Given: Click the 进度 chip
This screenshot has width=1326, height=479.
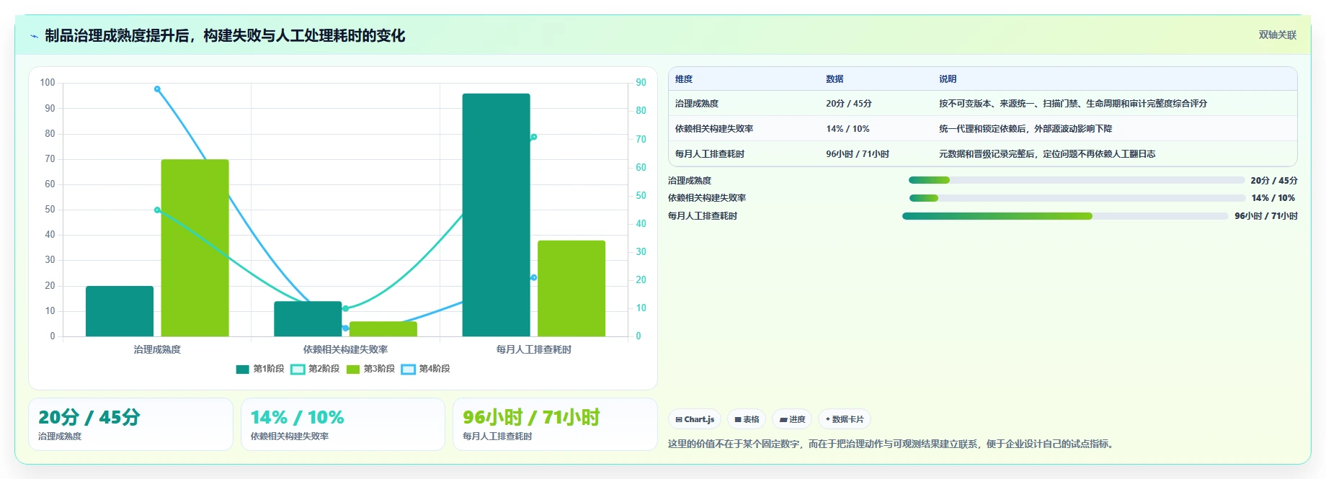Looking at the screenshot, I should 792,419.
